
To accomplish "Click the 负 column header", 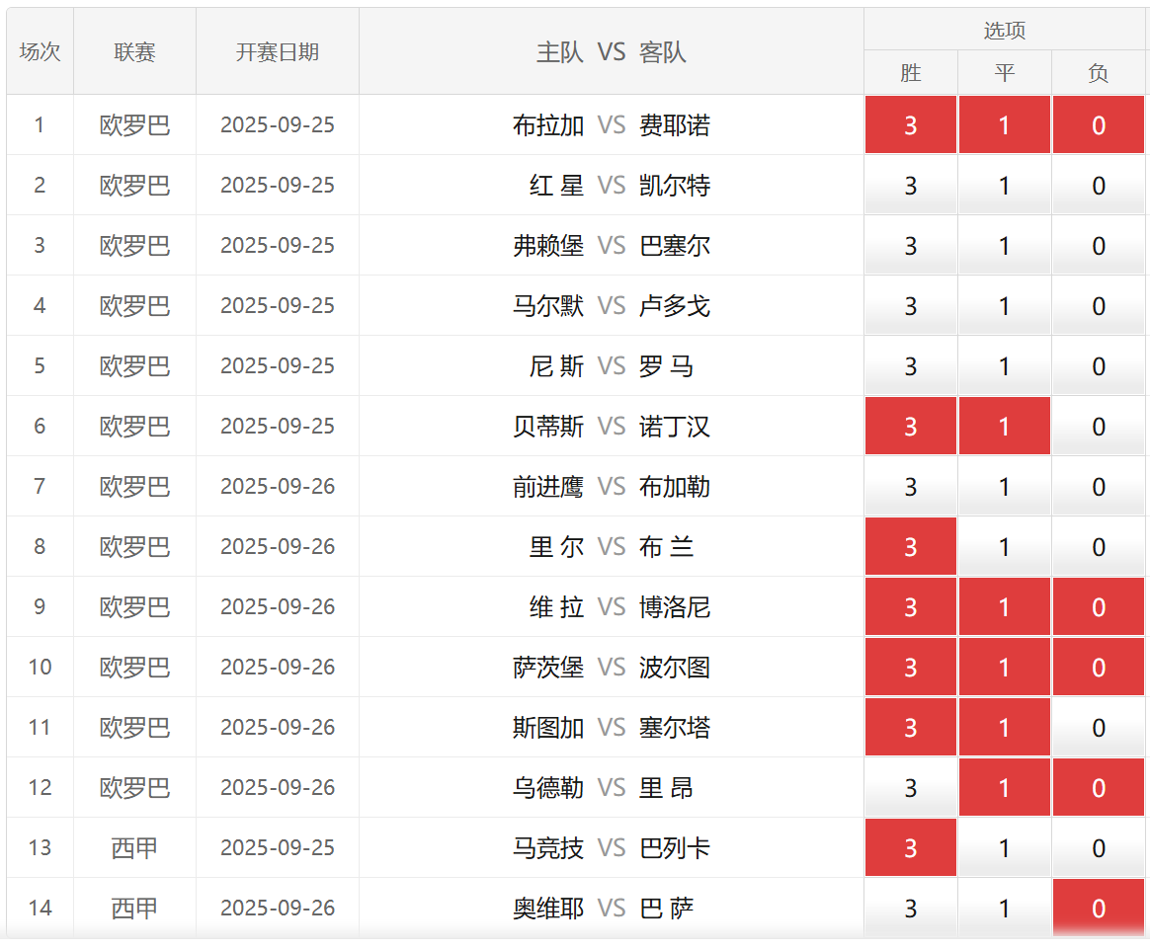I will 1098,73.
